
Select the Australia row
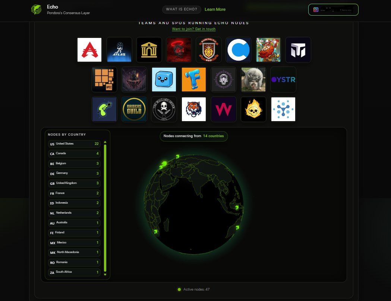click(74, 223)
